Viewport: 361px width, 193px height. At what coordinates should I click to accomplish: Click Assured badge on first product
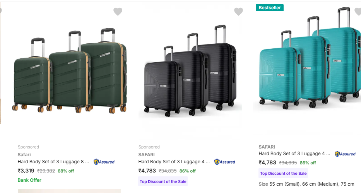(x=104, y=162)
